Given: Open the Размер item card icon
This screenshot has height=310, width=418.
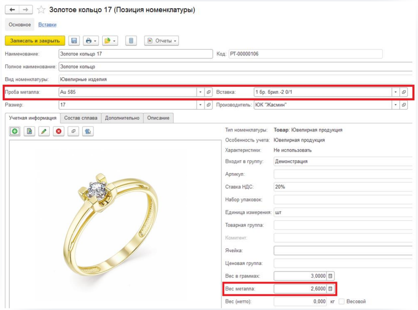Looking at the screenshot, I should (209, 105).
